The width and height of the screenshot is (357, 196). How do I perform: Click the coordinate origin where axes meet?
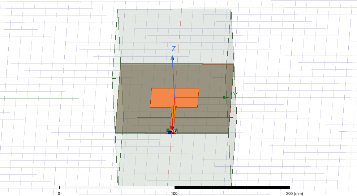click(x=175, y=98)
